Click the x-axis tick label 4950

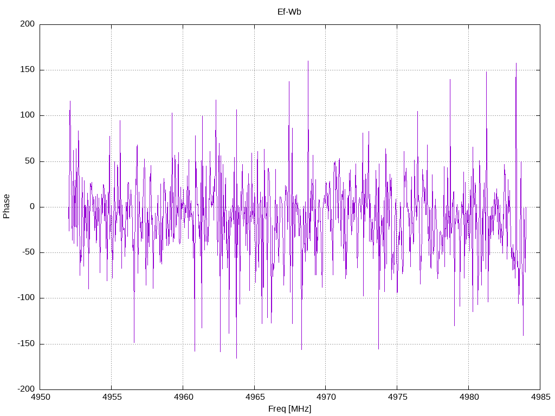click(x=41, y=397)
